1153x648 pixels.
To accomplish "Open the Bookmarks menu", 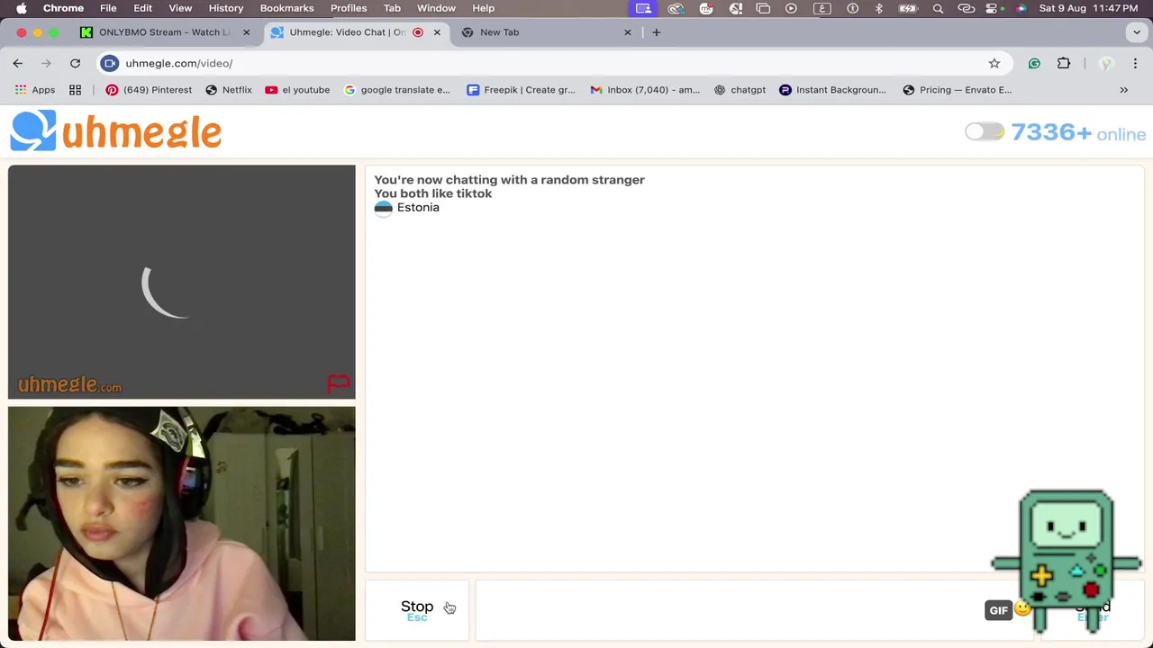I will tap(286, 8).
